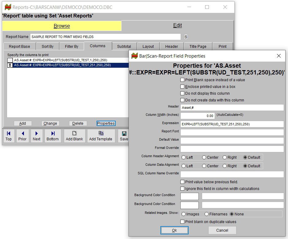Set Column Header Alignment to Right
Image resolution: width=288 pixels, height=239 pixels.
point(225,157)
